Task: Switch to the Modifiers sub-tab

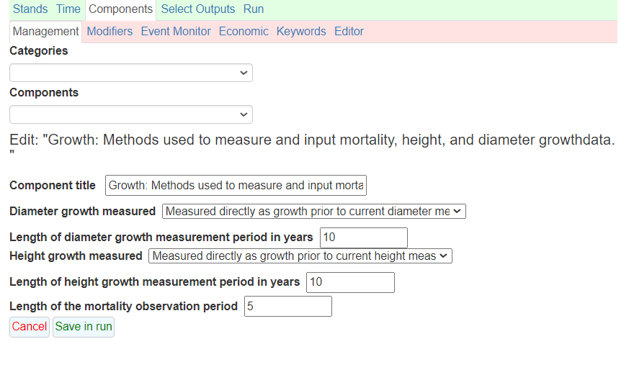Action: click(x=110, y=32)
